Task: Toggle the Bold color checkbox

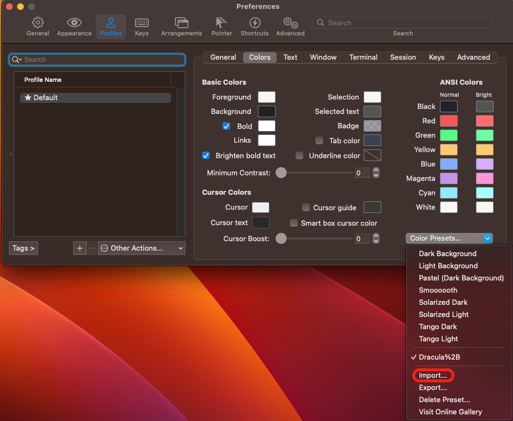Action: [226, 126]
